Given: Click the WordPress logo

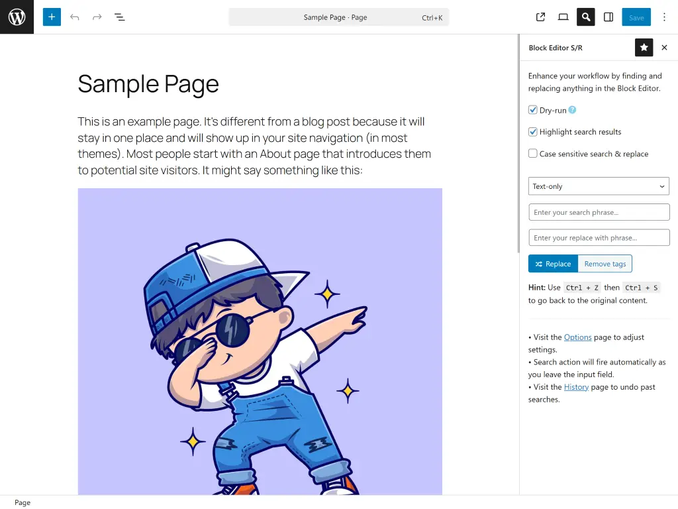Looking at the screenshot, I should tap(17, 17).
